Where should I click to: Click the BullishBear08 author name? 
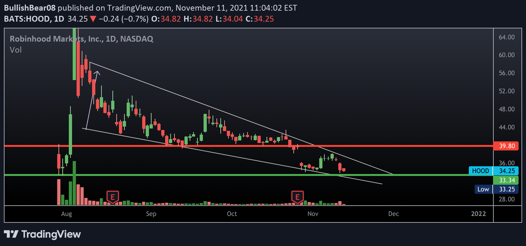click(30, 8)
